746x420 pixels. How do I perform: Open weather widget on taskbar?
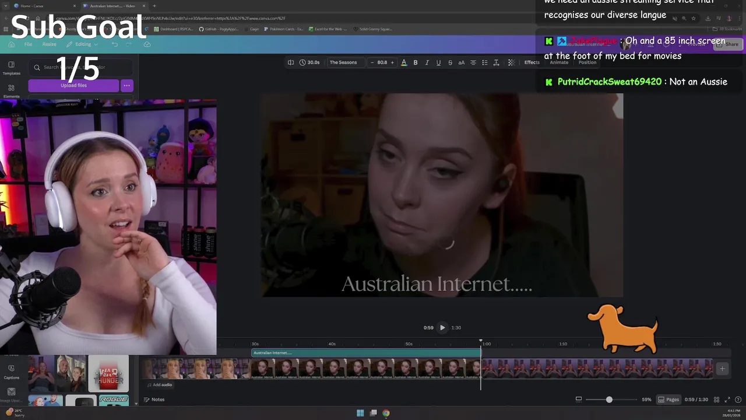tap(15, 413)
